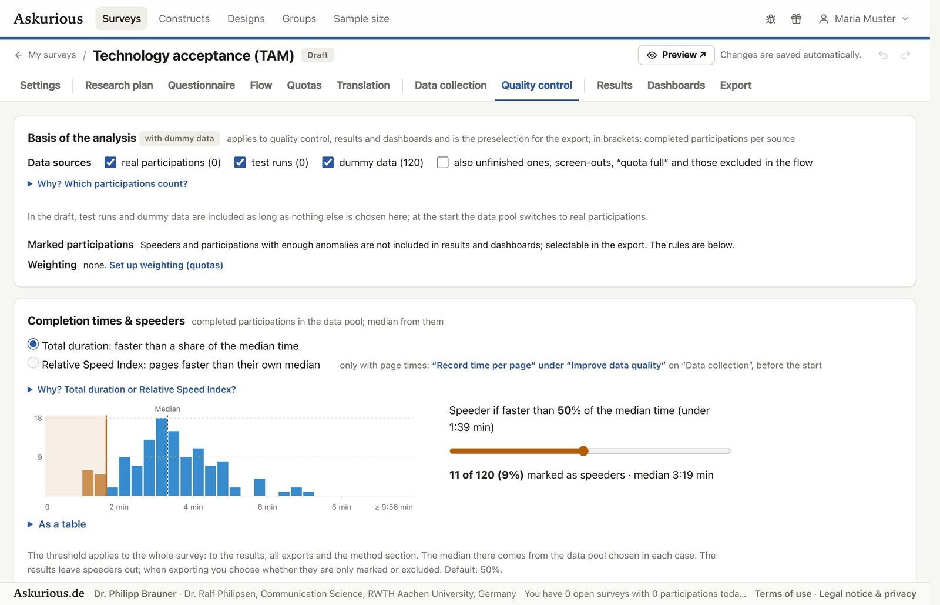Click the user profile icon
Image resolution: width=940 pixels, height=605 pixels.
[x=824, y=19]
